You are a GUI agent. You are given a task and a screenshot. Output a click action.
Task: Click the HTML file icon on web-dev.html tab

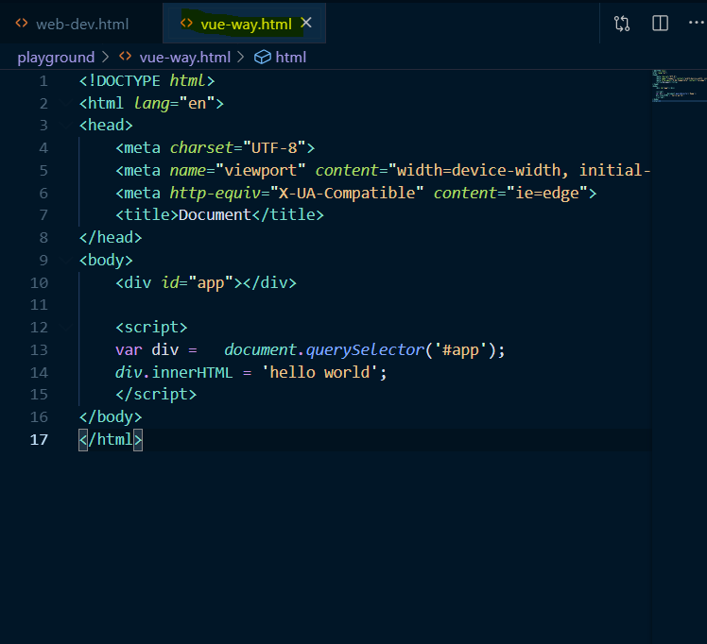click(x=22, y=23)
